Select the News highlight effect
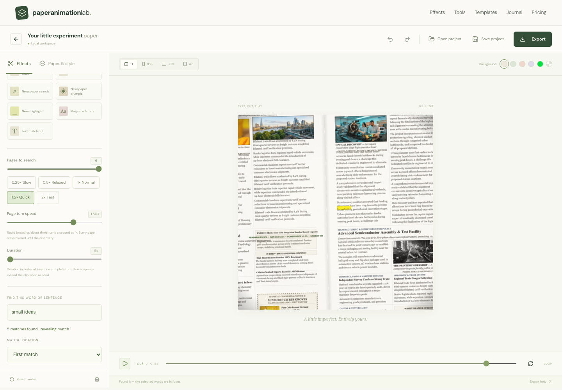562x390 pixels. (30, 111)
